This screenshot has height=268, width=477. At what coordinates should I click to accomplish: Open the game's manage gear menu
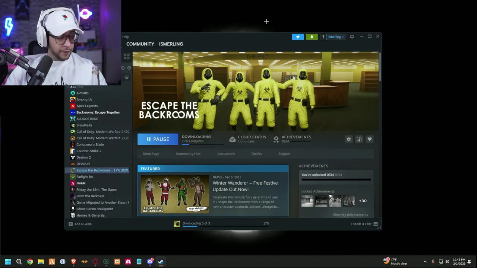[x=349, y=139]
